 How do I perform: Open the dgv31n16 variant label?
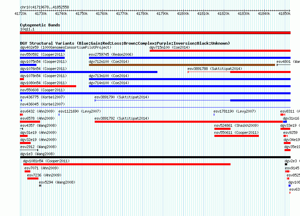[x=291, y=118]
